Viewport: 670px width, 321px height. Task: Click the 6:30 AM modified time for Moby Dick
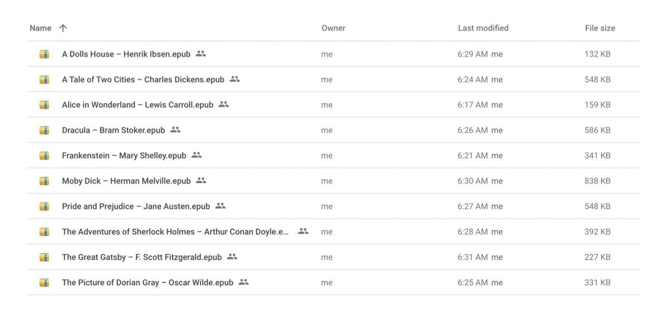coord(472,181)
